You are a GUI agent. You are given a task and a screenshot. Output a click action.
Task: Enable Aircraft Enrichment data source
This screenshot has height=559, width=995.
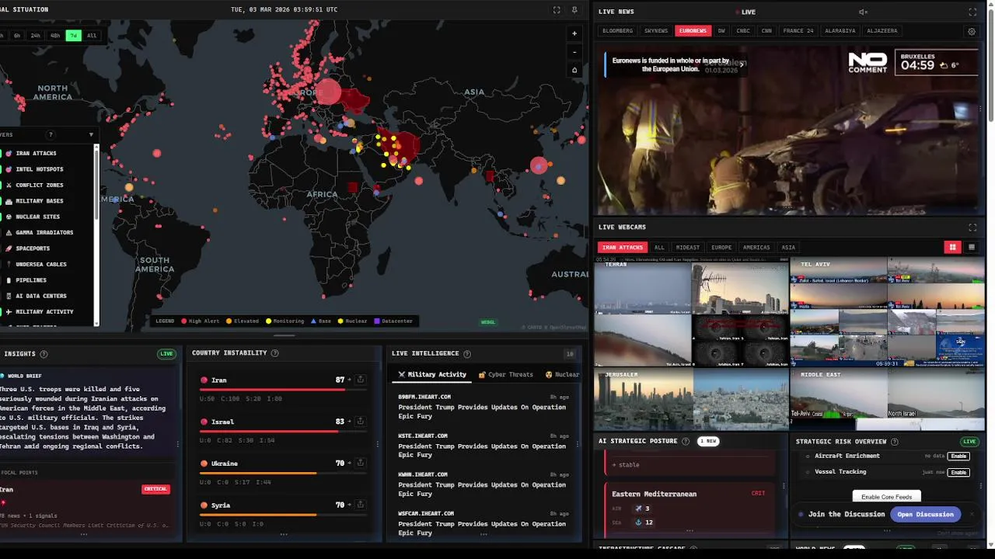point(958,457)
